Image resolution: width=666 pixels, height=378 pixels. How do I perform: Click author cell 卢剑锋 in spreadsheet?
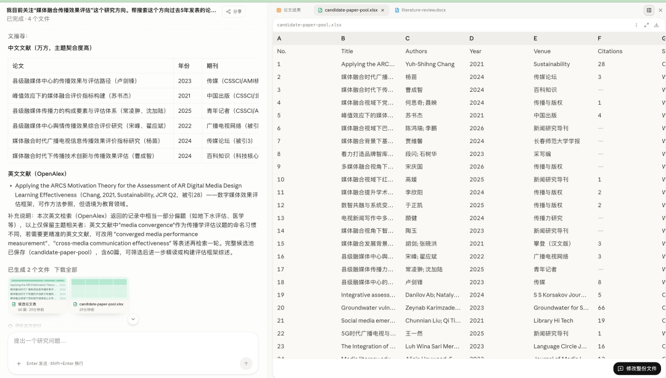tap(414, 282)
